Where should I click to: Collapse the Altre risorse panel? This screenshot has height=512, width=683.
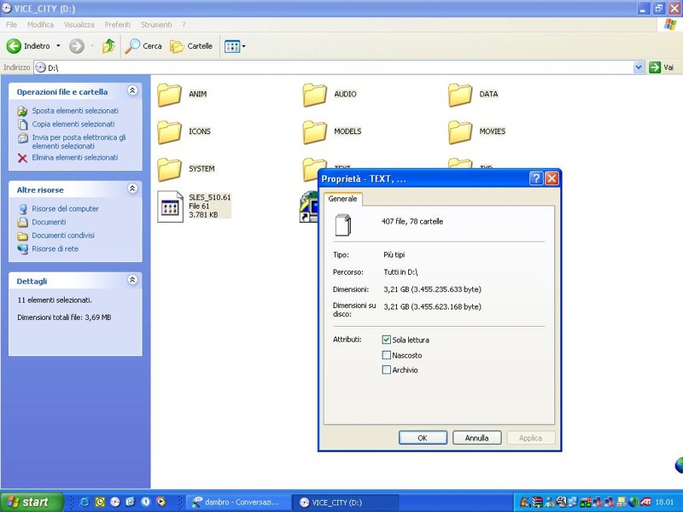[x=132, y=189]
